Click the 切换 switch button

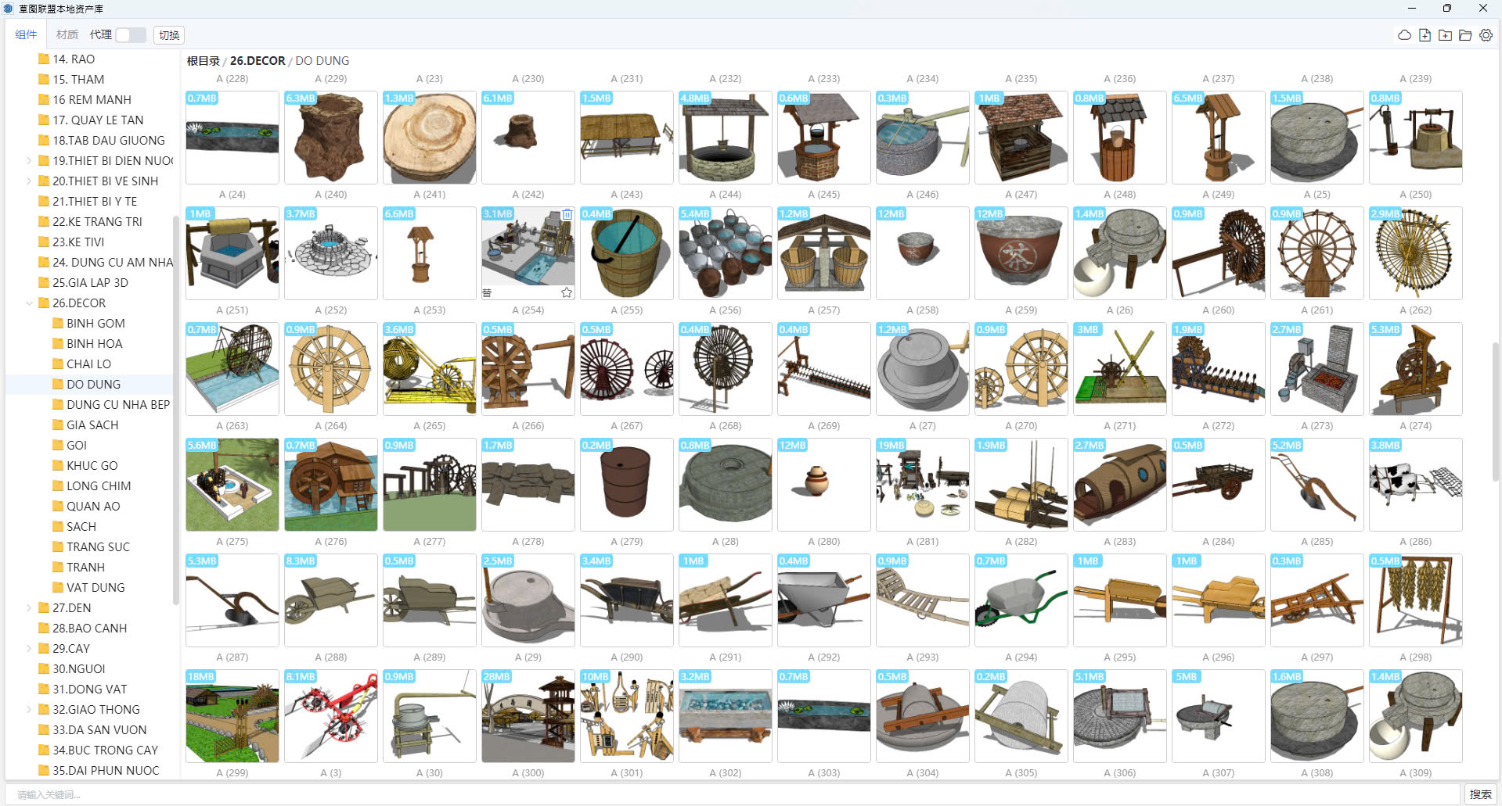pyautogui.click(x=169, y=35)
